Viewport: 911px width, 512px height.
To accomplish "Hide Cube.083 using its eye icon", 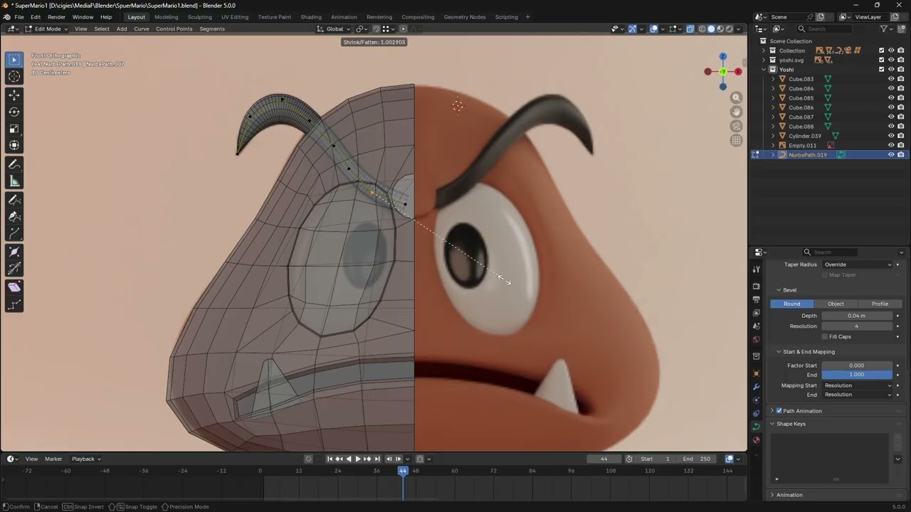I will pos(891,79).
